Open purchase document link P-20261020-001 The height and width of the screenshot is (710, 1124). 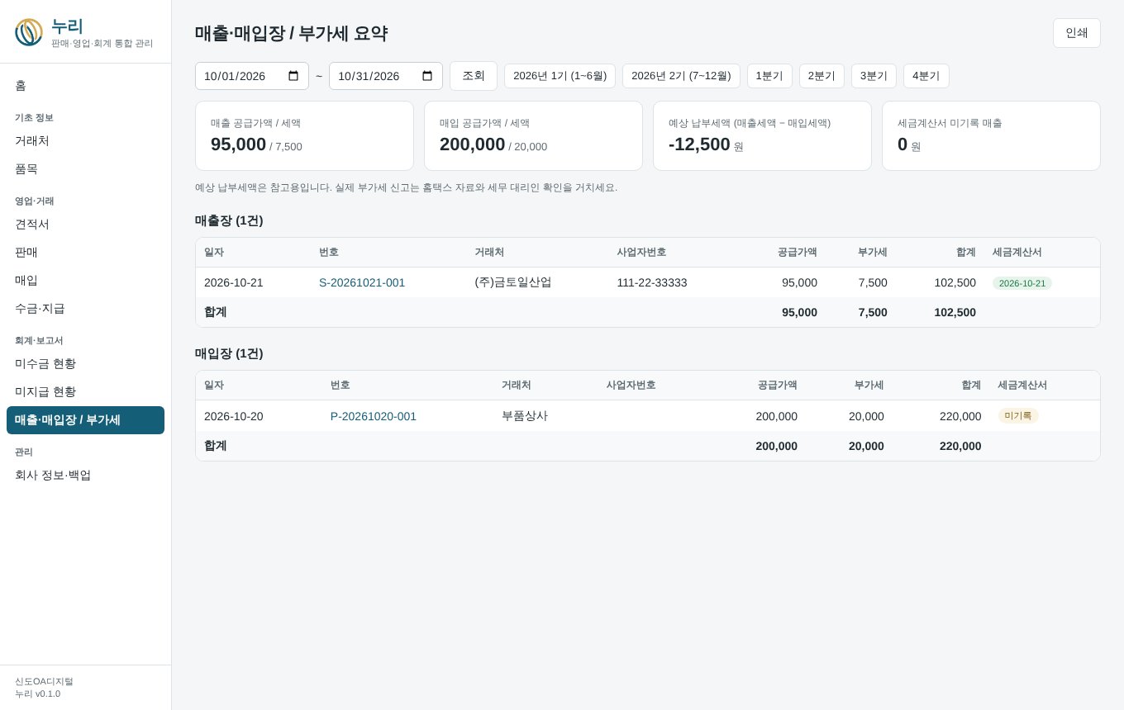(x=374, y=416)
